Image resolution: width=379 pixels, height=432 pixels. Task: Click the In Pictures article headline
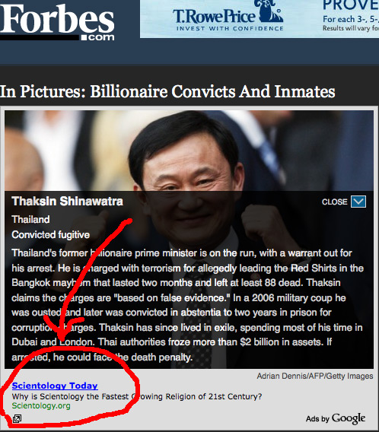167,91
